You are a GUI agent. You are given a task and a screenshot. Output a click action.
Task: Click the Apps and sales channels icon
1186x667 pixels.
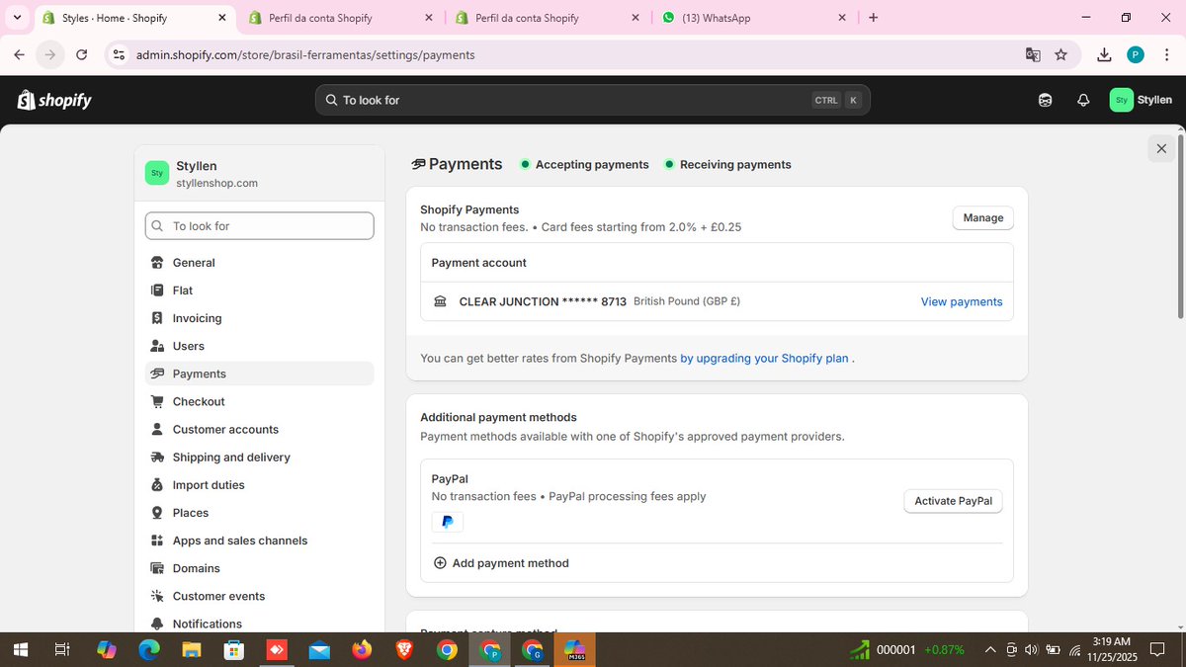point(157,541)
